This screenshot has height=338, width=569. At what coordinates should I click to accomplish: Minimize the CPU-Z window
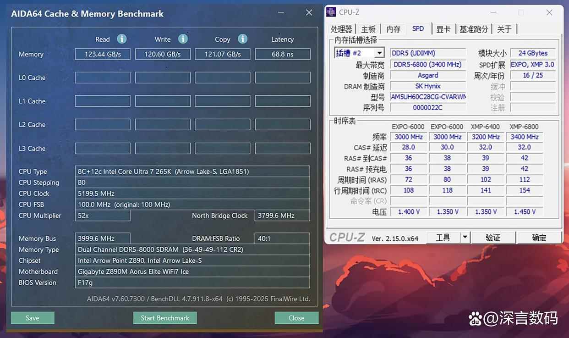tap(492, 13)
